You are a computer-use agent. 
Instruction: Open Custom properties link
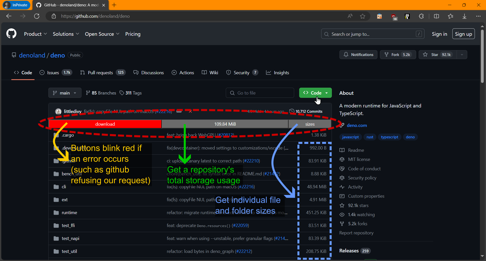click(362, 196)
